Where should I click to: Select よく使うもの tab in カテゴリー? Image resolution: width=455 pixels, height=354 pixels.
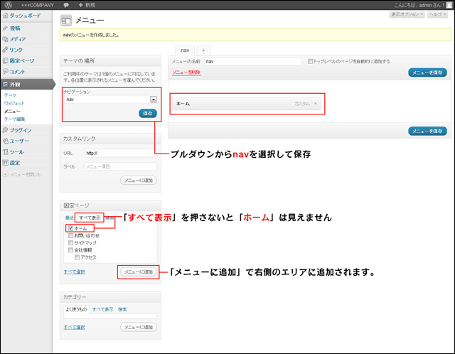[76, 309]
